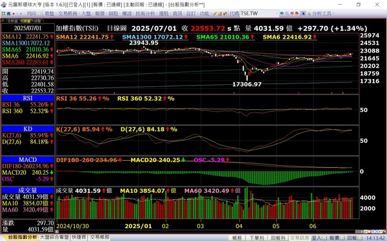Click the colorful grid icon at toolbar start
Viewport: 387px width, 241px height.
pos(3,13)
